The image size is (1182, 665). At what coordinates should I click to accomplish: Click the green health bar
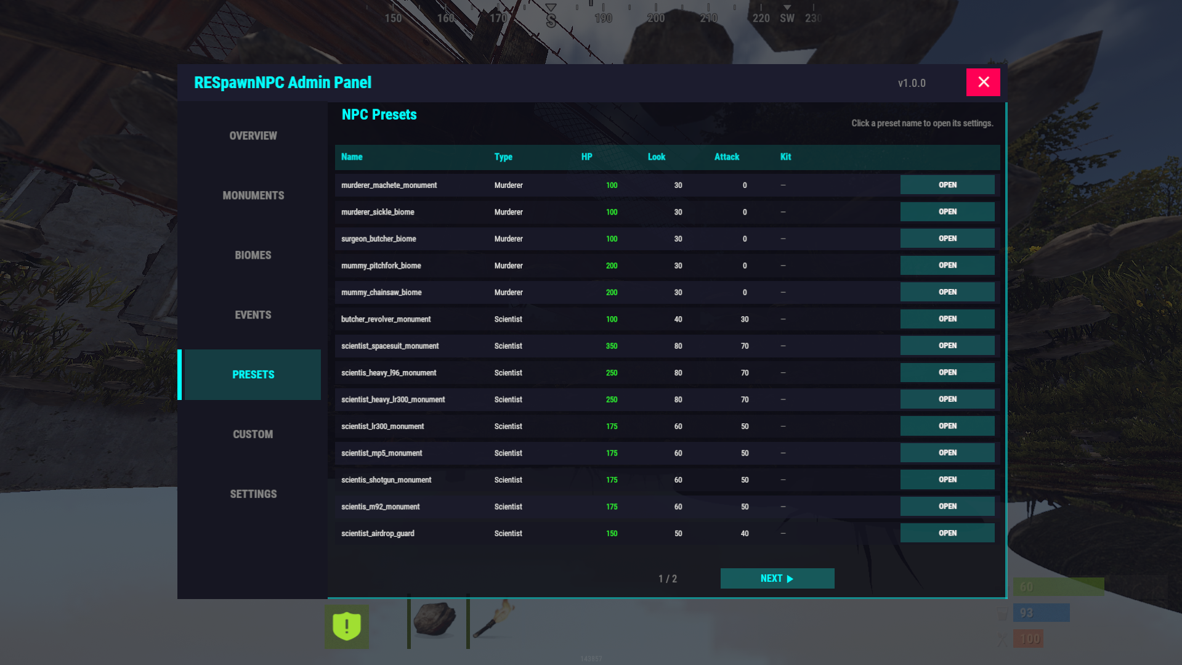click(x=1058, y=587)
